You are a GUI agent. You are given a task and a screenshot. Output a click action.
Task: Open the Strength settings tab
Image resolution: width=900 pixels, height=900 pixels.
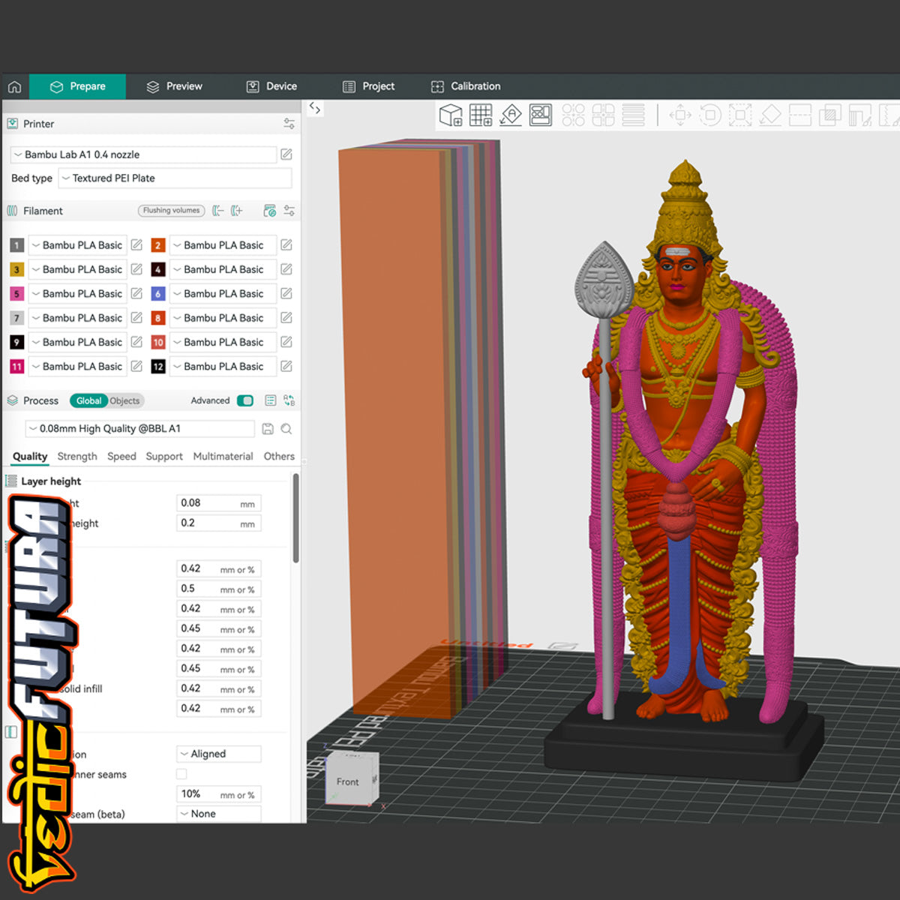tap(77, 456)
